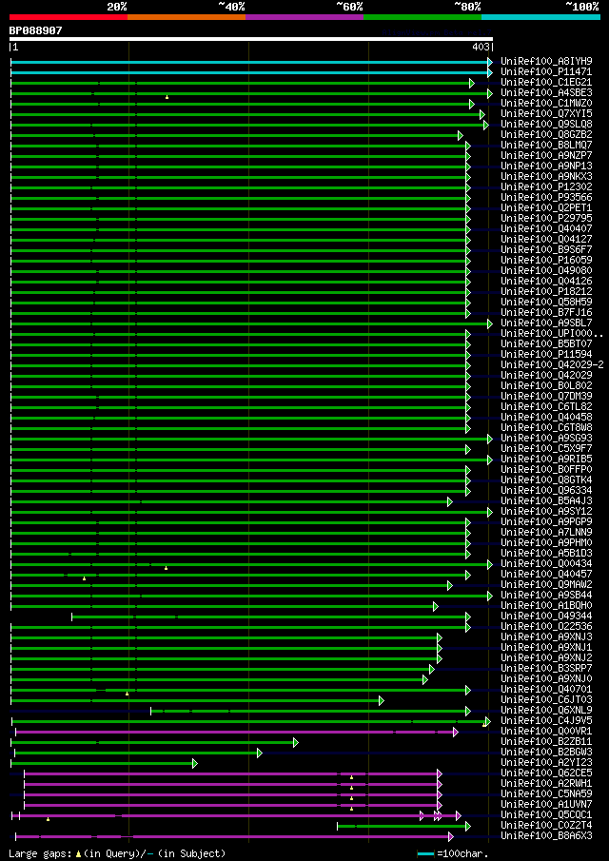609x861 pixels.
Task: Click the purple alignment bar for UniRef100_C5NA59
Action: 232,794
